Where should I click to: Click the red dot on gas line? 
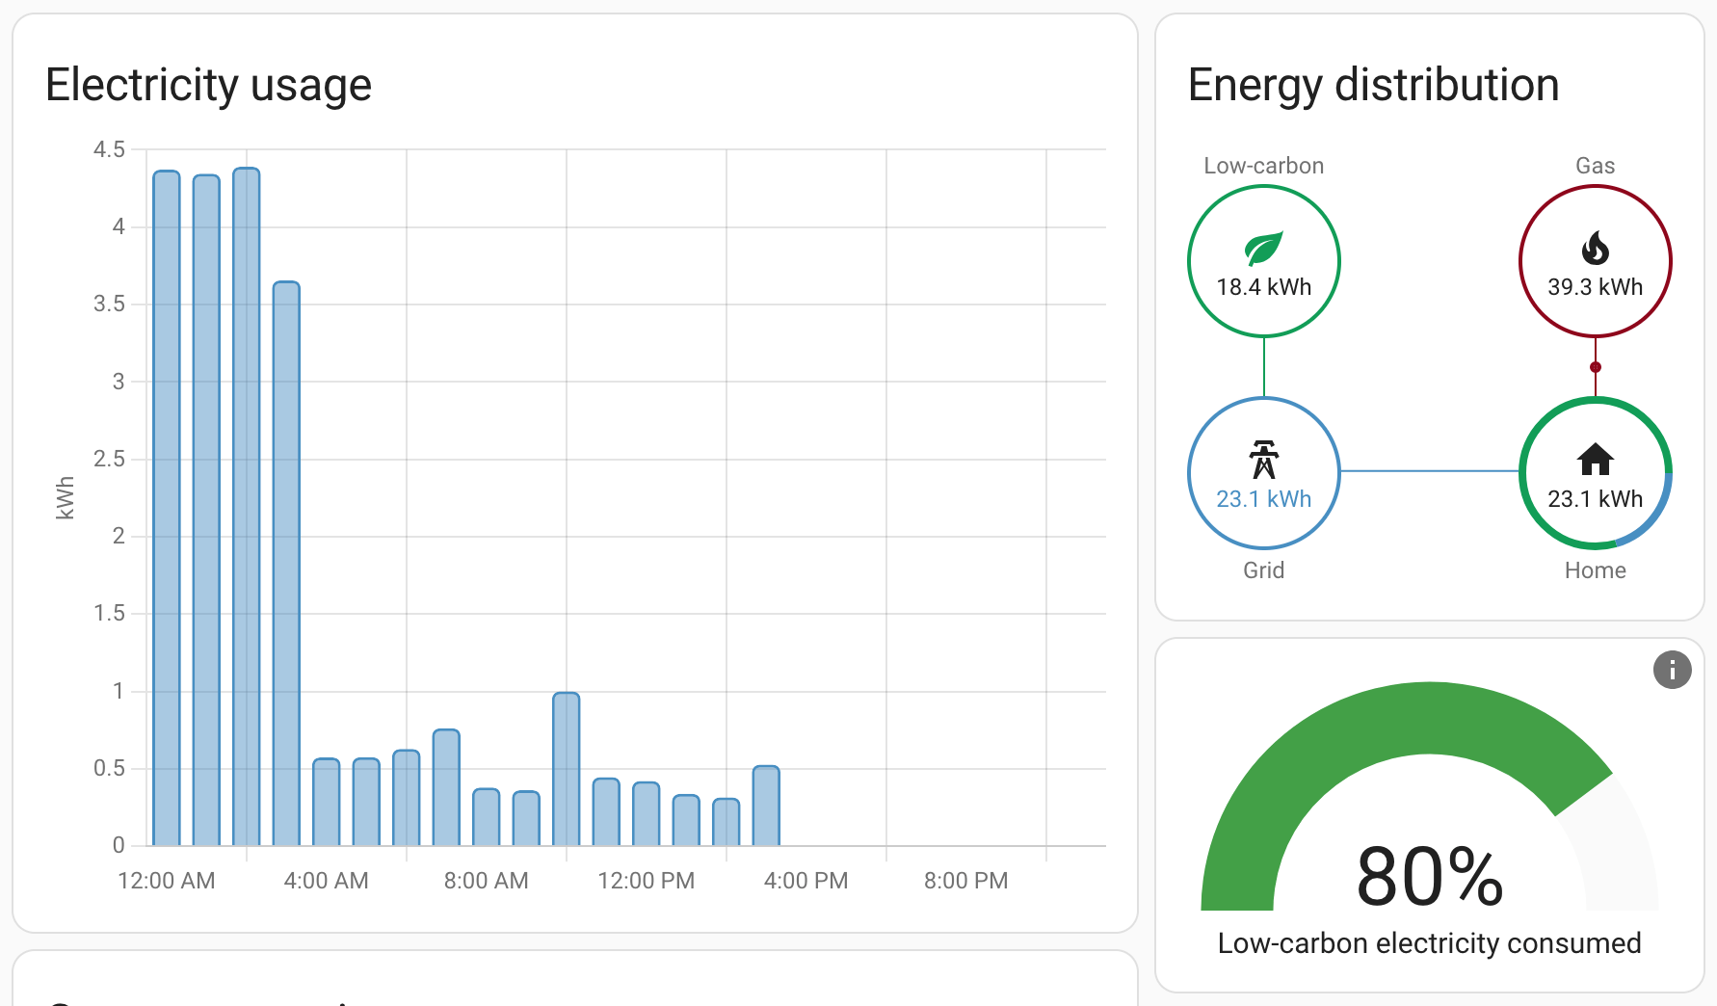[1596, 367]
